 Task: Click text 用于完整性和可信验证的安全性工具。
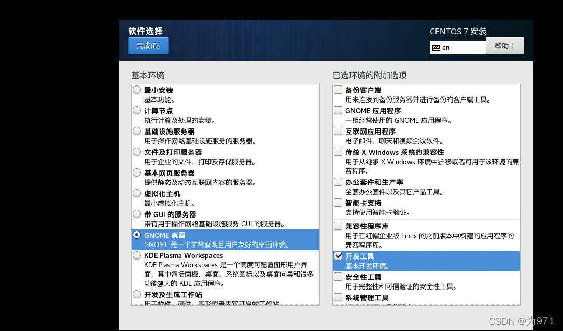pos(401,287)
